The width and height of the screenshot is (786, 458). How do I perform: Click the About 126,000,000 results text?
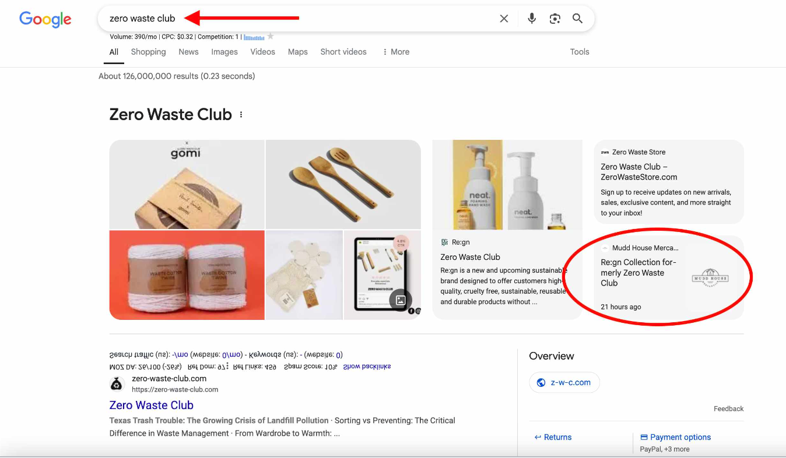tap(177, 76)
